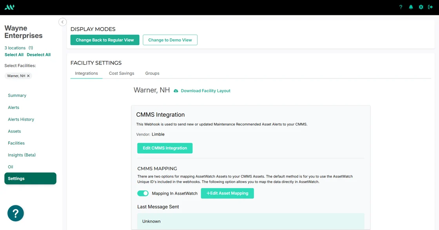
Task: Click the Select All facilities link
Action: tap(14, 54)
